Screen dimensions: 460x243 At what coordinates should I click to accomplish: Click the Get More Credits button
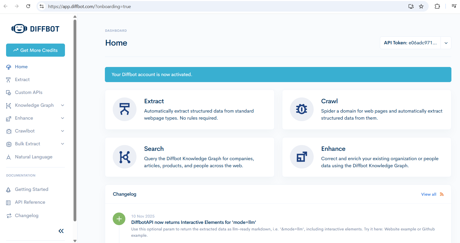tap(35, 50)
